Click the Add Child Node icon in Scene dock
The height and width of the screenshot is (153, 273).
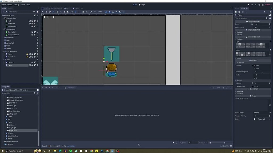(2, 11)
